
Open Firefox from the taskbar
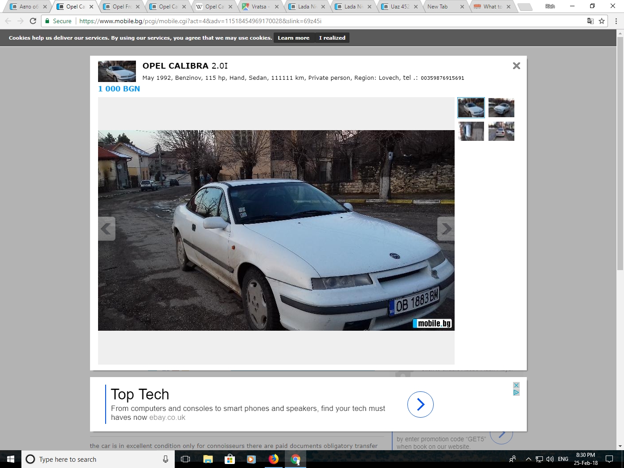[273, 459]
